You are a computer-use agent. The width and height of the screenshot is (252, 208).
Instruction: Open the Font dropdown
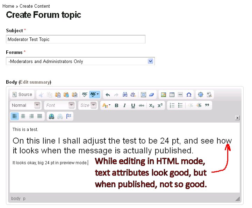(x=60, y=105)
